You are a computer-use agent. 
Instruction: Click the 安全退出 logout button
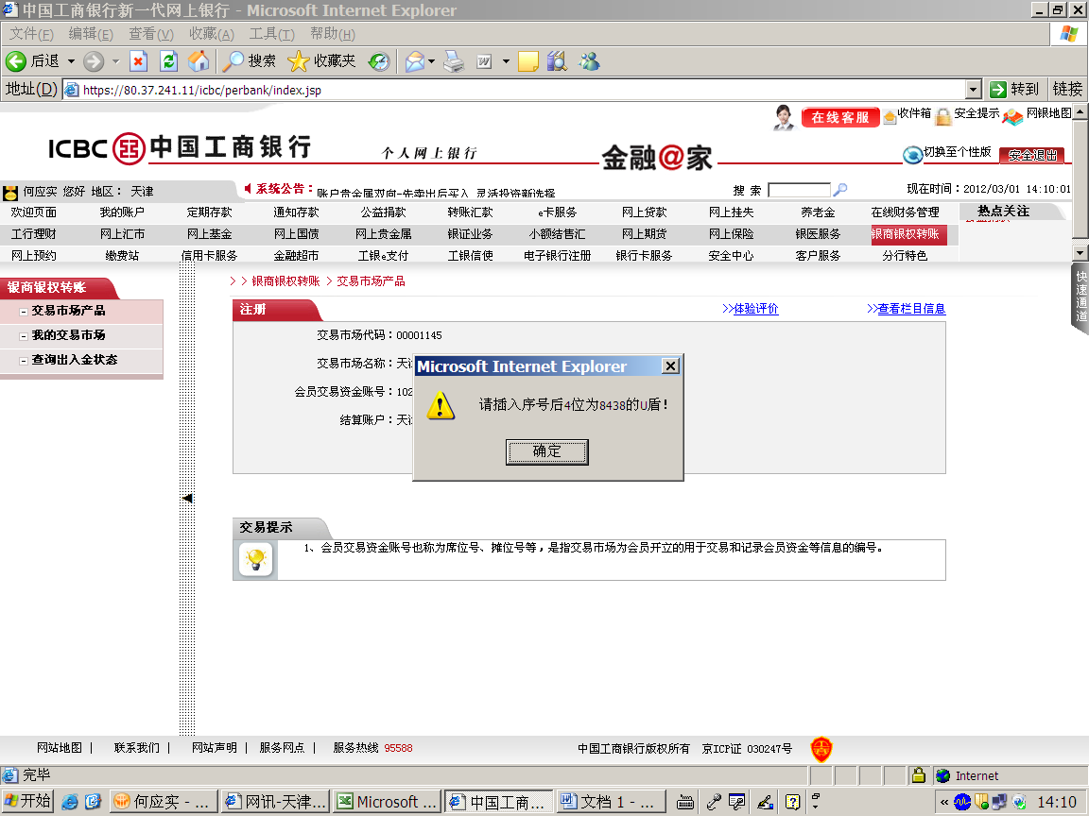coord(1032,156)
